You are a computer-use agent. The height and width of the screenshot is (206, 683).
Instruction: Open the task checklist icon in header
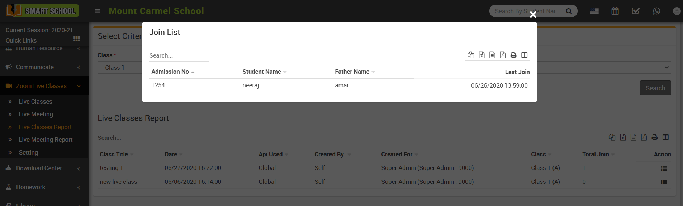(636, 11)
